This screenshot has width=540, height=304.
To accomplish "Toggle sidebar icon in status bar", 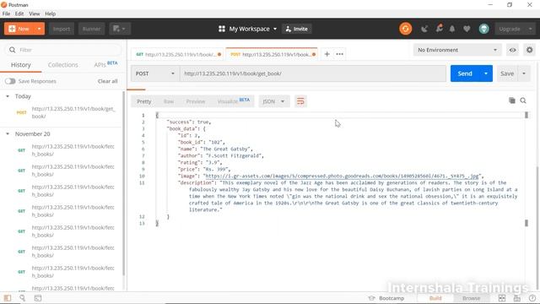I will (8, 298).
